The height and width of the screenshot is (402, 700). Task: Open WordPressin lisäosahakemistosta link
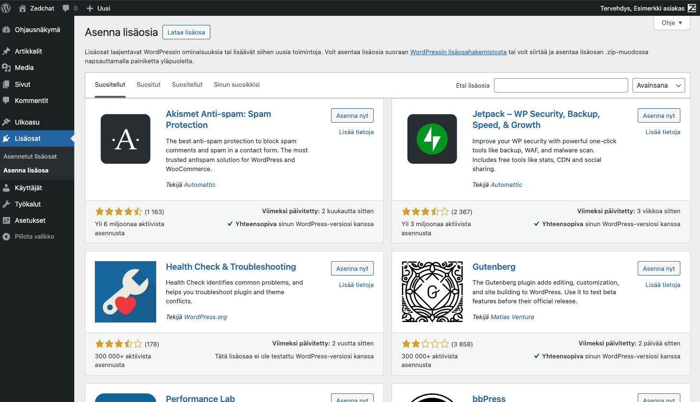458,52
